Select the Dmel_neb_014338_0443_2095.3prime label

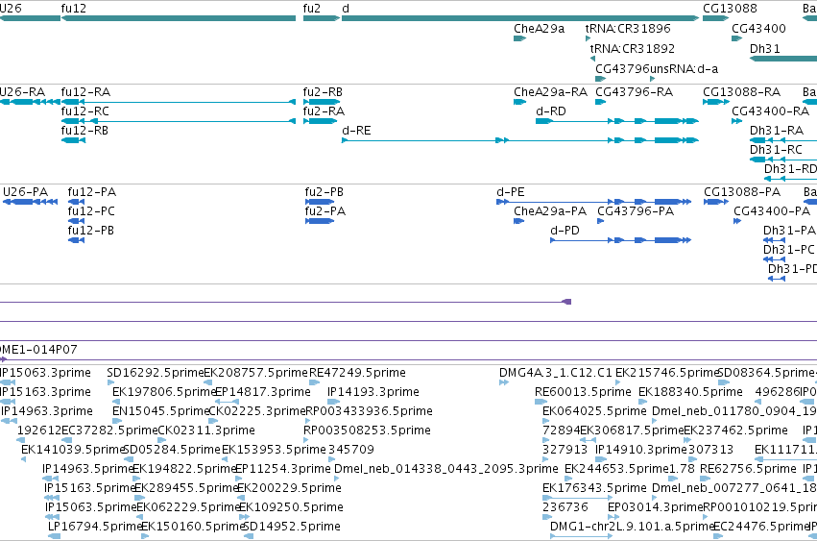tap(446, 469)
